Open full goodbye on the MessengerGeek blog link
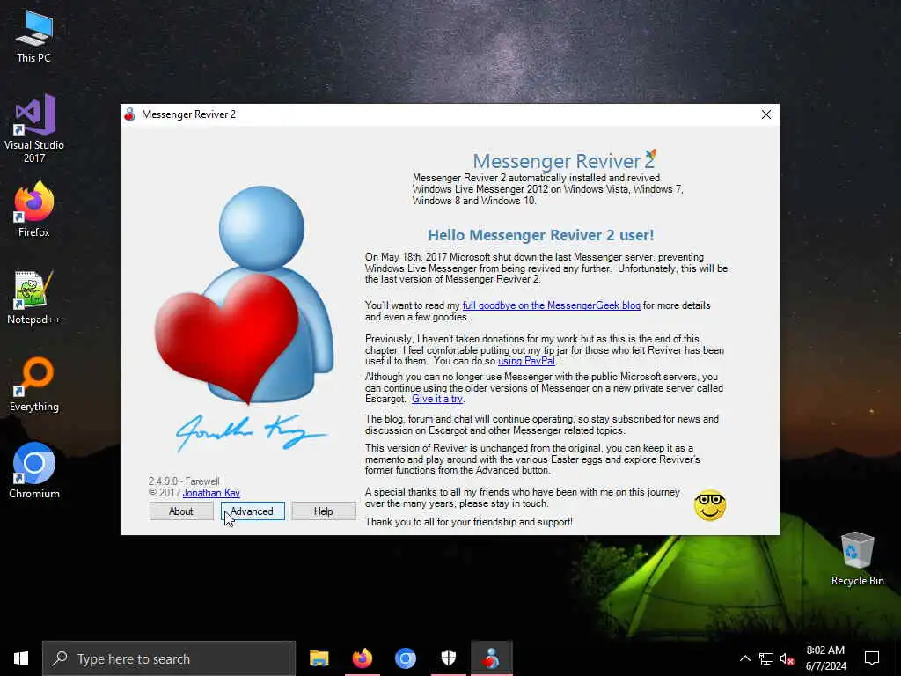Screen dimensions: 901x676 tap(551, 305)
